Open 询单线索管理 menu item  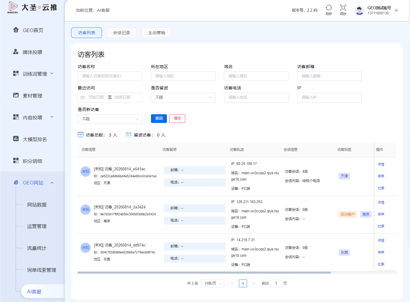click(42, 270)
